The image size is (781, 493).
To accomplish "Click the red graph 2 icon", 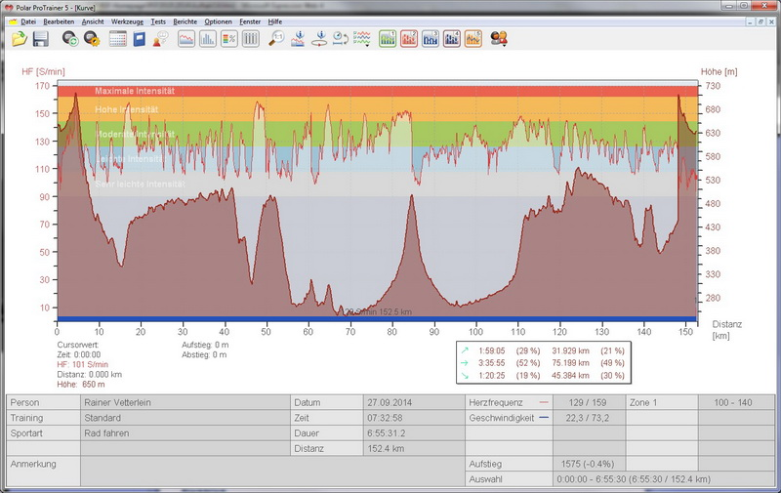I will pos(409,39).
